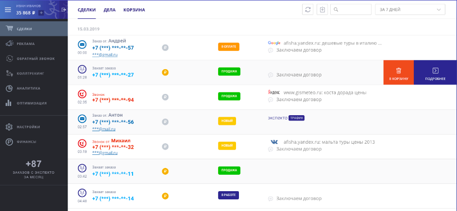Click the download export icon
Viewport: 457px width, 211px height.
[322, 10]
